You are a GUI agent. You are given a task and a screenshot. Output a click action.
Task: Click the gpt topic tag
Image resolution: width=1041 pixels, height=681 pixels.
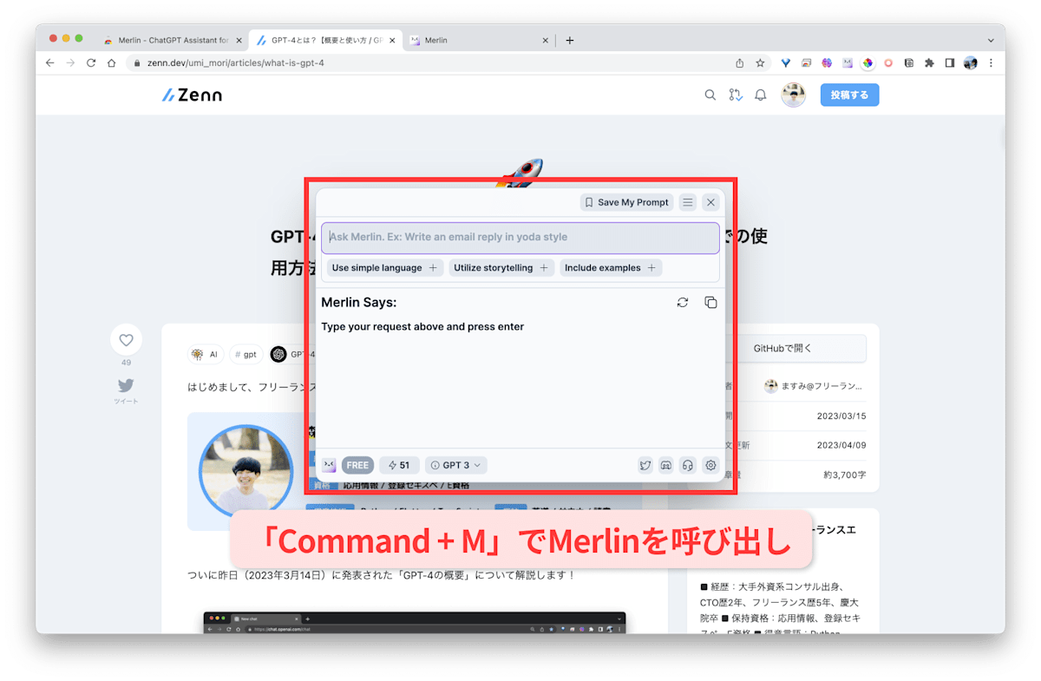(246, 354)
